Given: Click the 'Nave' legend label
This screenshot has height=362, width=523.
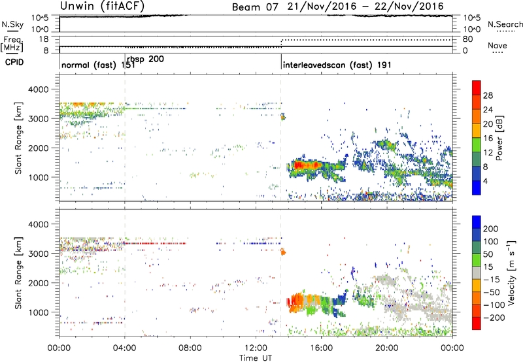Looking at the screenshot, I should coord(498,45).
